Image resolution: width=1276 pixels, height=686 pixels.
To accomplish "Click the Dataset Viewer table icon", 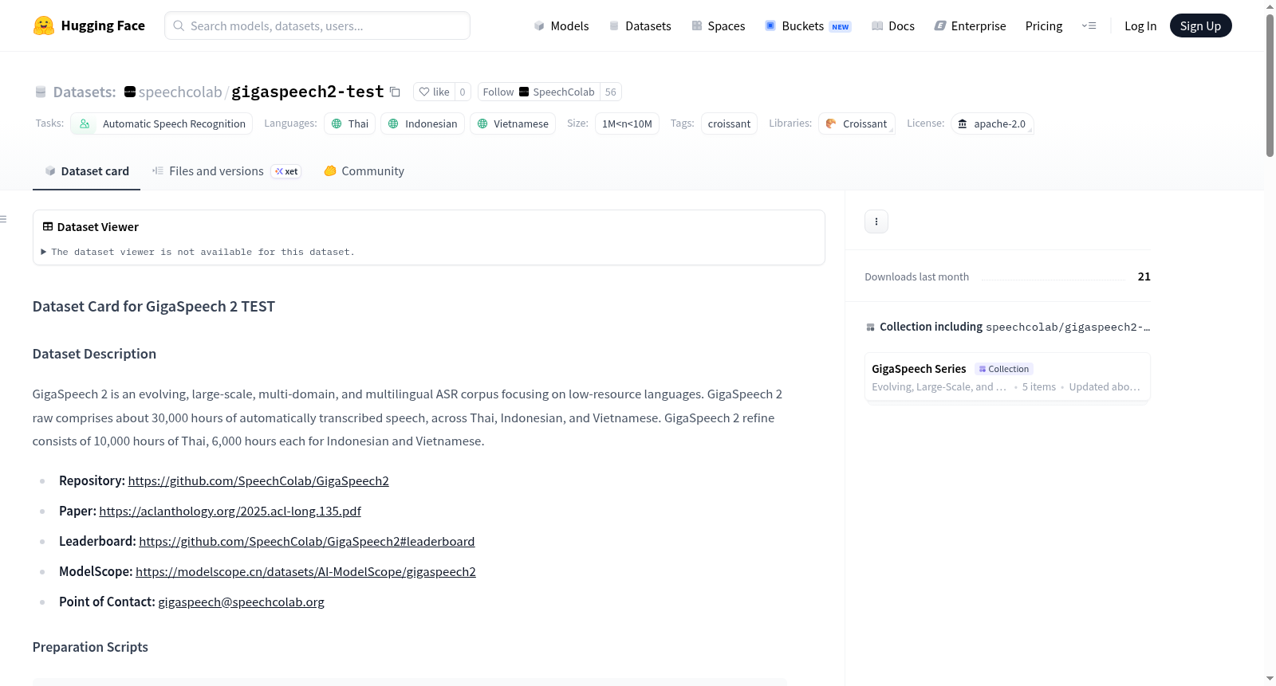I will coord(48,227).
